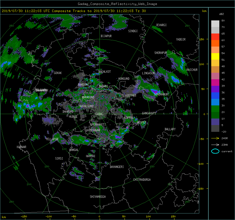Click the NAVALGUND city label
Image resolution: width=235 pixels, height=220 pixels.
[x=86, y=106]
